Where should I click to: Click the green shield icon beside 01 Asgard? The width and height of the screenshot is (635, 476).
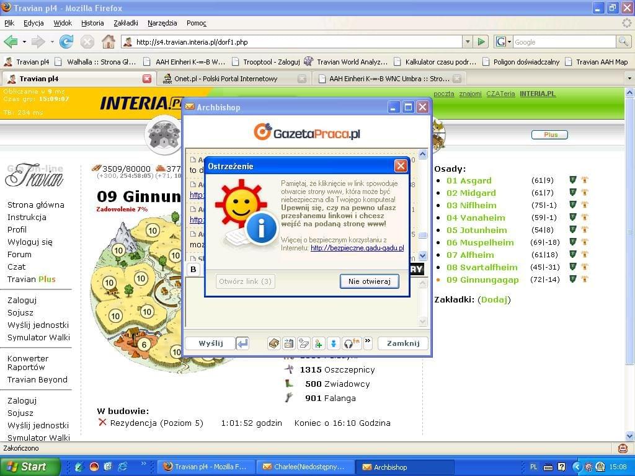point(572,180)
